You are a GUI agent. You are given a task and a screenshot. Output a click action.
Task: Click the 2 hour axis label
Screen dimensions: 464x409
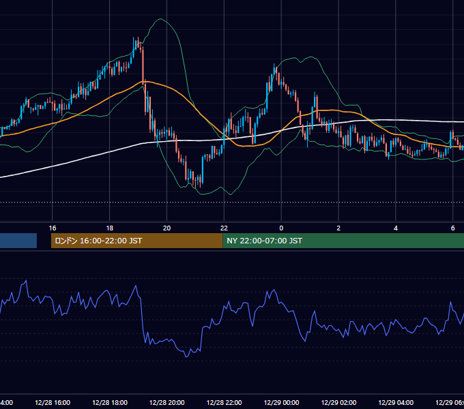338,228
